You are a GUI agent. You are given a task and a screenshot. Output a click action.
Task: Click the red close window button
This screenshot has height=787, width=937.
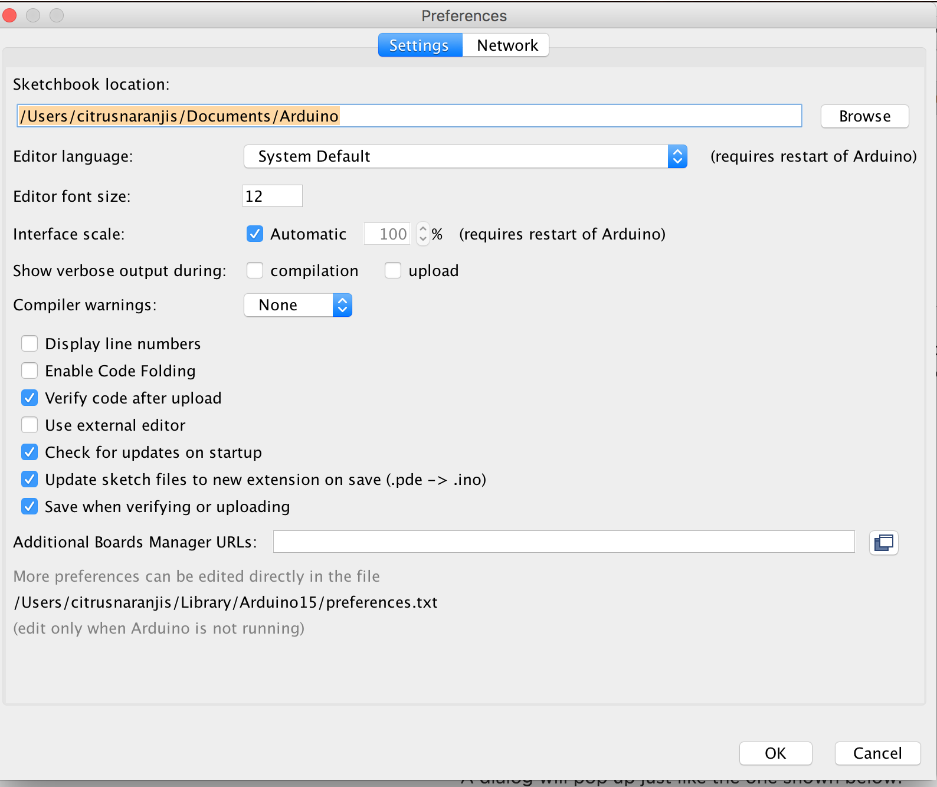pos(10,15)
